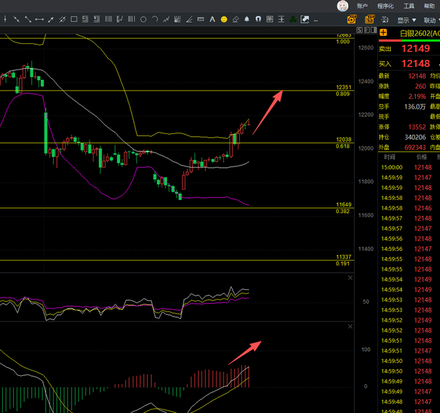Click the 11649 Fibonacci level label
This screenshot has width=440, height=413.
coord(344,205)
